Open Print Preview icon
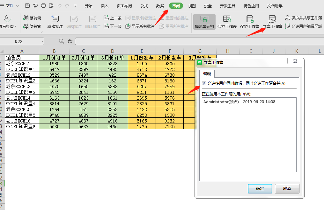324x210 pixels. click(51, 6)
